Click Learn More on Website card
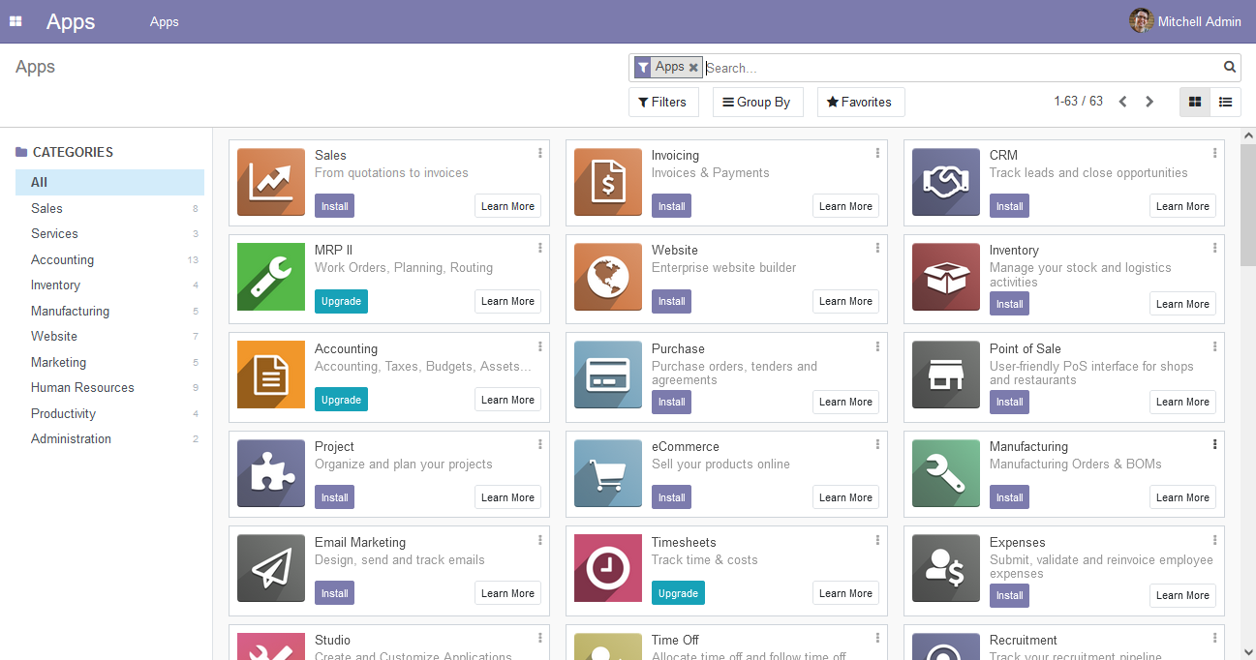The image size is (1256, 660). (845, 301)
